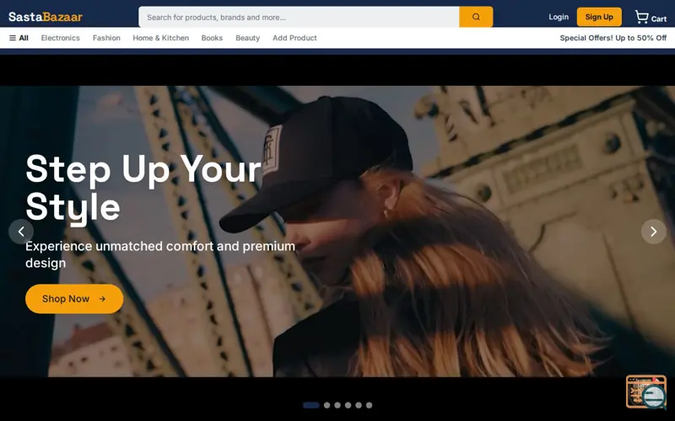675x421 pixels.
Task: Open the floating thumbnail magnifier widget
Action: (x=646, y=392)
